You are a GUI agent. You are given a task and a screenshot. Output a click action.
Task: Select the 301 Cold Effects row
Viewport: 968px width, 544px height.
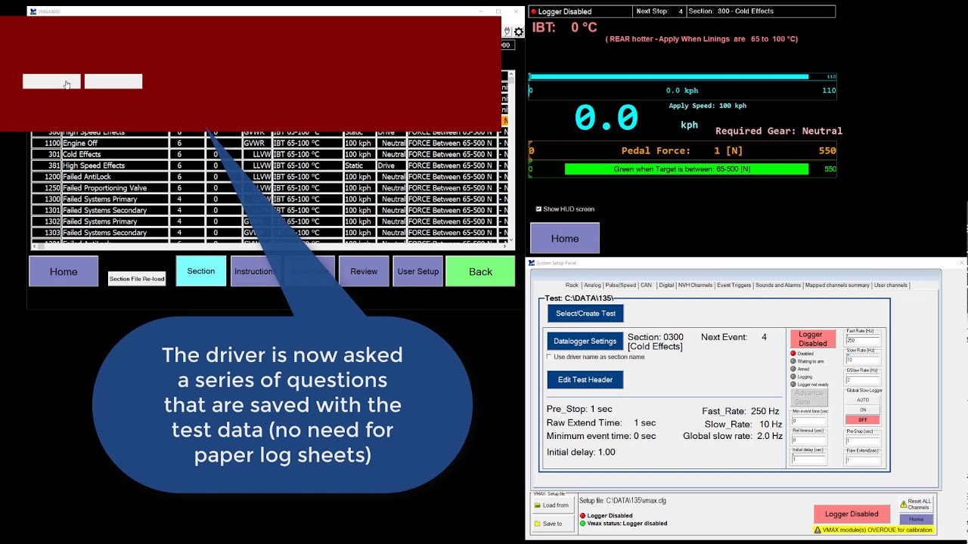(269, 154)
